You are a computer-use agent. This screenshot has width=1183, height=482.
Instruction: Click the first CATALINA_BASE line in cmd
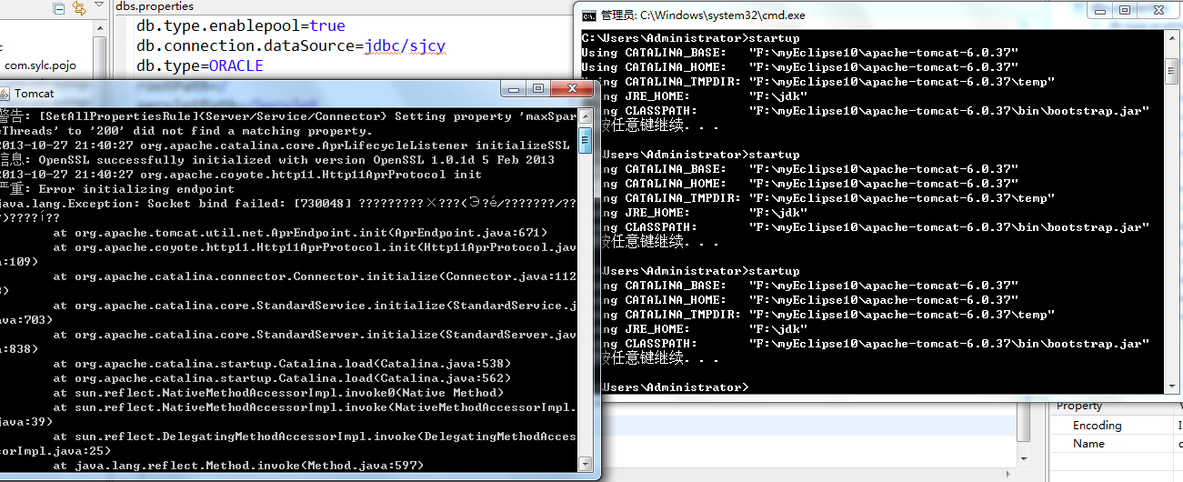pyautogui.click(x=800, y=53)
